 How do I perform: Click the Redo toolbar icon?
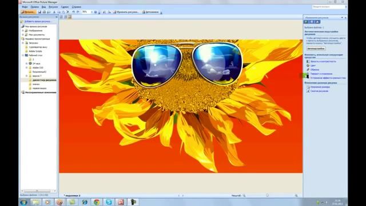tap(78, 12)
